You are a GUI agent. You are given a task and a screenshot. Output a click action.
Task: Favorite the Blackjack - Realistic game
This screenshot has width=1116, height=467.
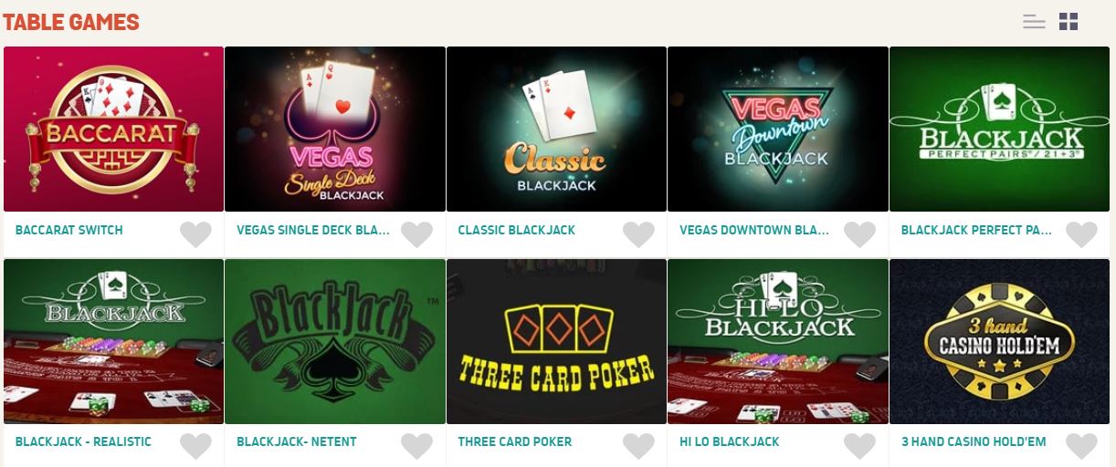coord(195,446)
